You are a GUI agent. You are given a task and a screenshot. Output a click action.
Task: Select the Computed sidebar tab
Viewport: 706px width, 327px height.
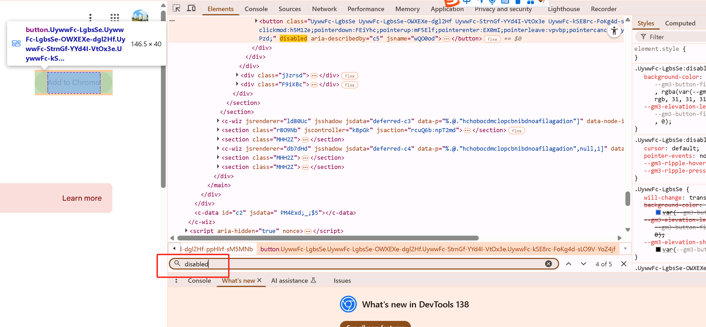pos(680,23)
